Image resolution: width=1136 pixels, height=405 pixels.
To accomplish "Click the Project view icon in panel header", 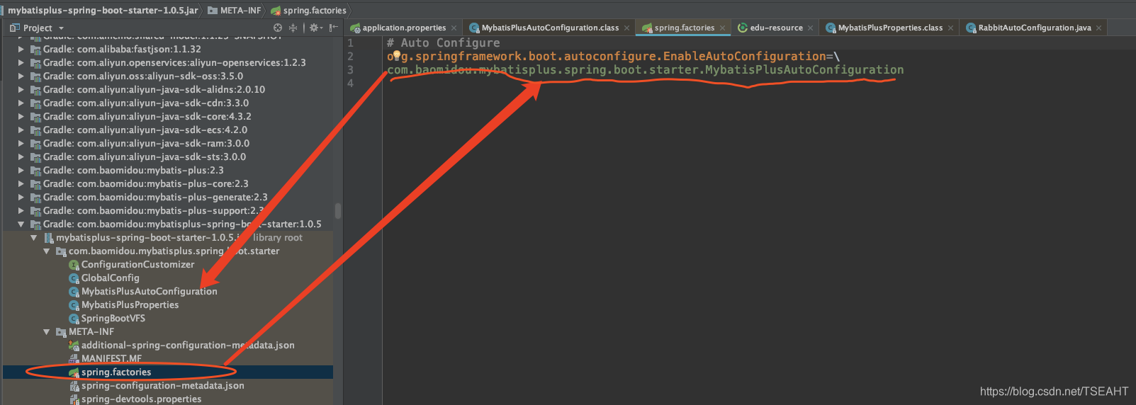I will [15, 28].
